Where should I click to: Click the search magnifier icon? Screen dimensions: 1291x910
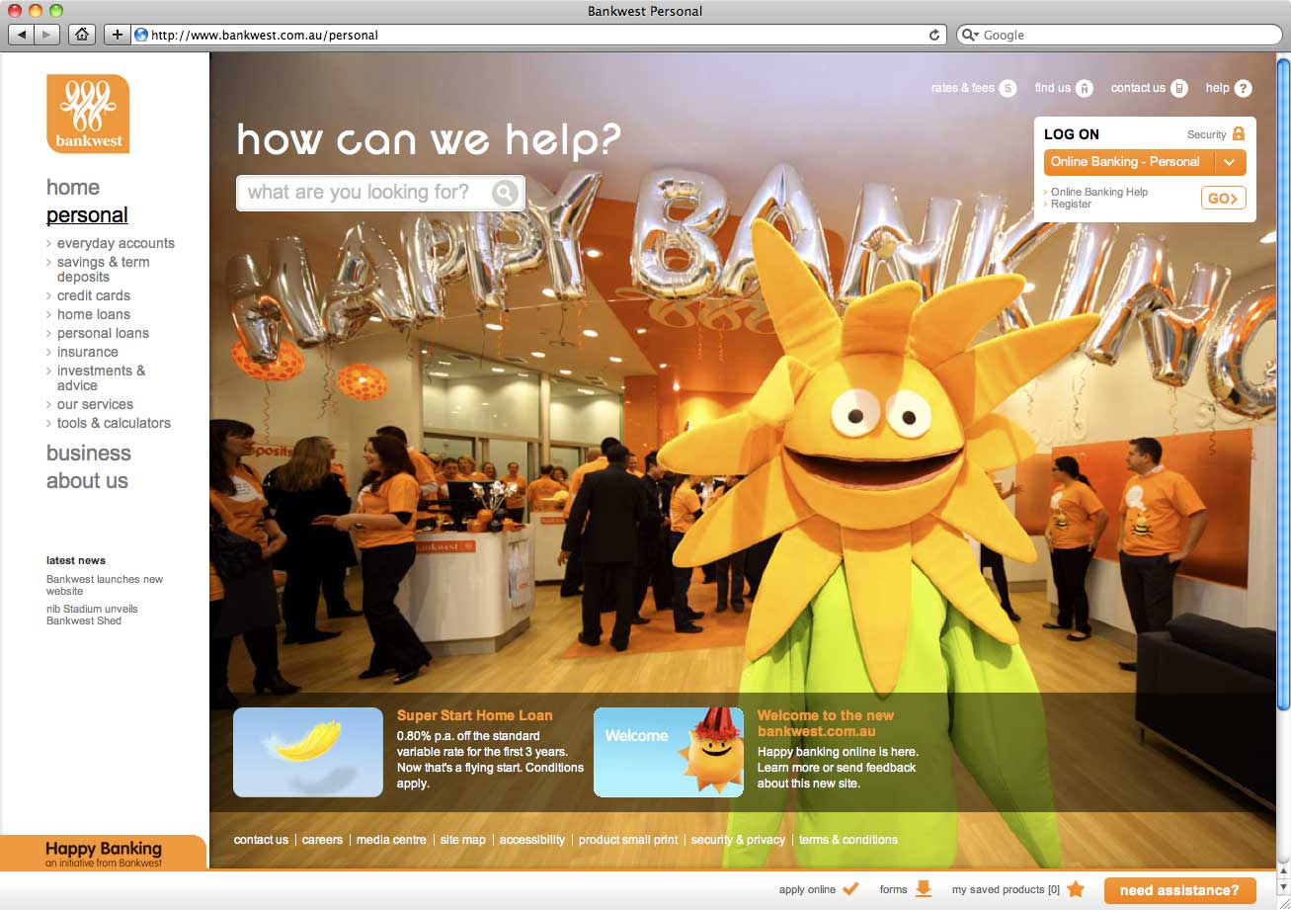coord(505,193)
